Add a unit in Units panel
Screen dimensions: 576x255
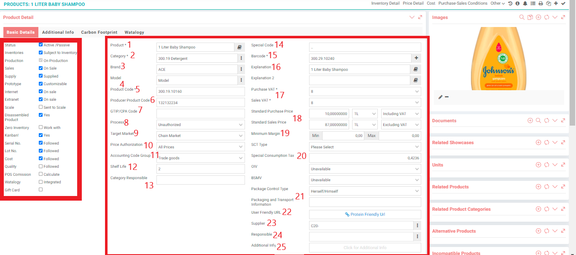point(538,165)
